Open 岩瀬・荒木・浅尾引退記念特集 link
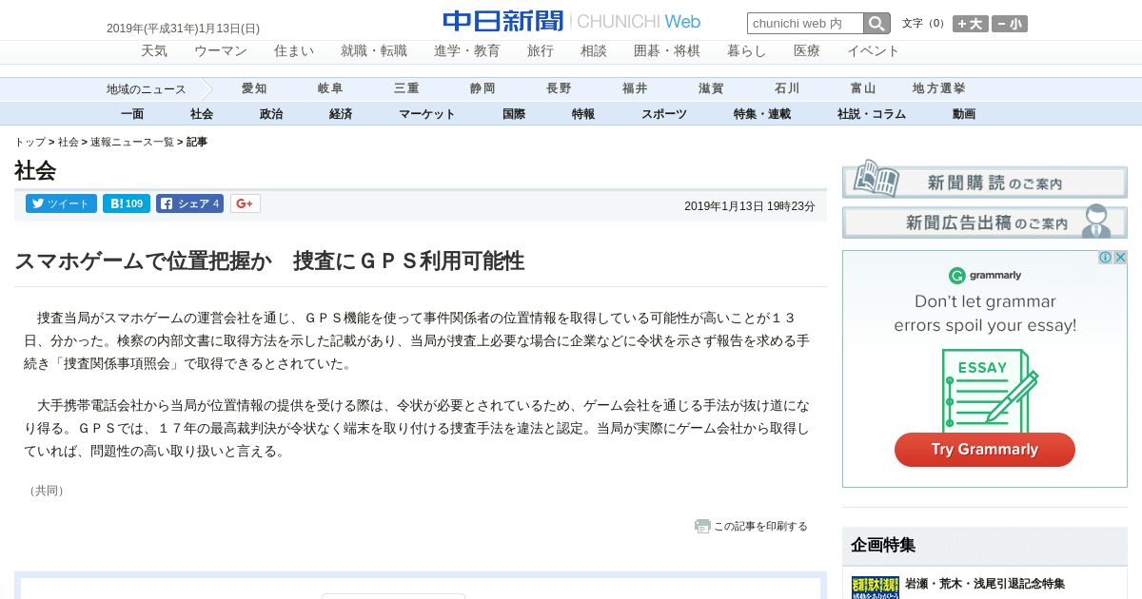The width and height of the screenshot is (1142, 599). (985, 584)
